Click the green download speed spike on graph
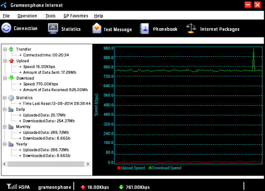Screen dimensions: 265x191 tap(254, 59)
